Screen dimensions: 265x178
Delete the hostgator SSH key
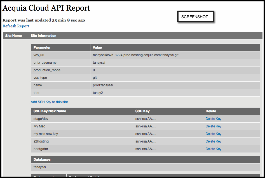[213, 149]
